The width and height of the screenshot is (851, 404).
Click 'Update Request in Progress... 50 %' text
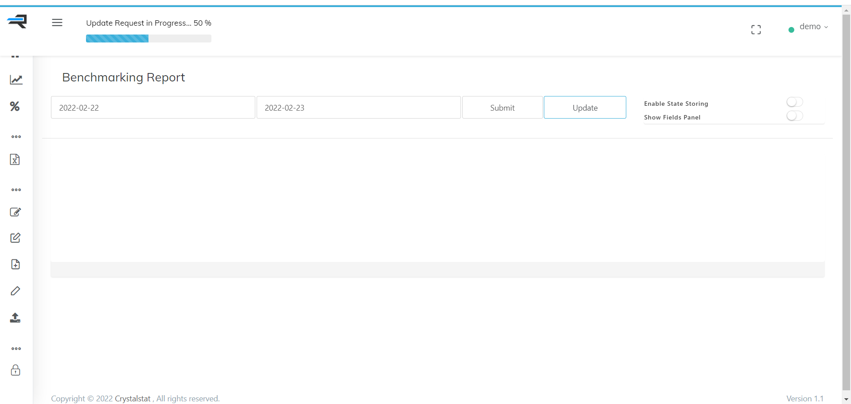[148, 23]
